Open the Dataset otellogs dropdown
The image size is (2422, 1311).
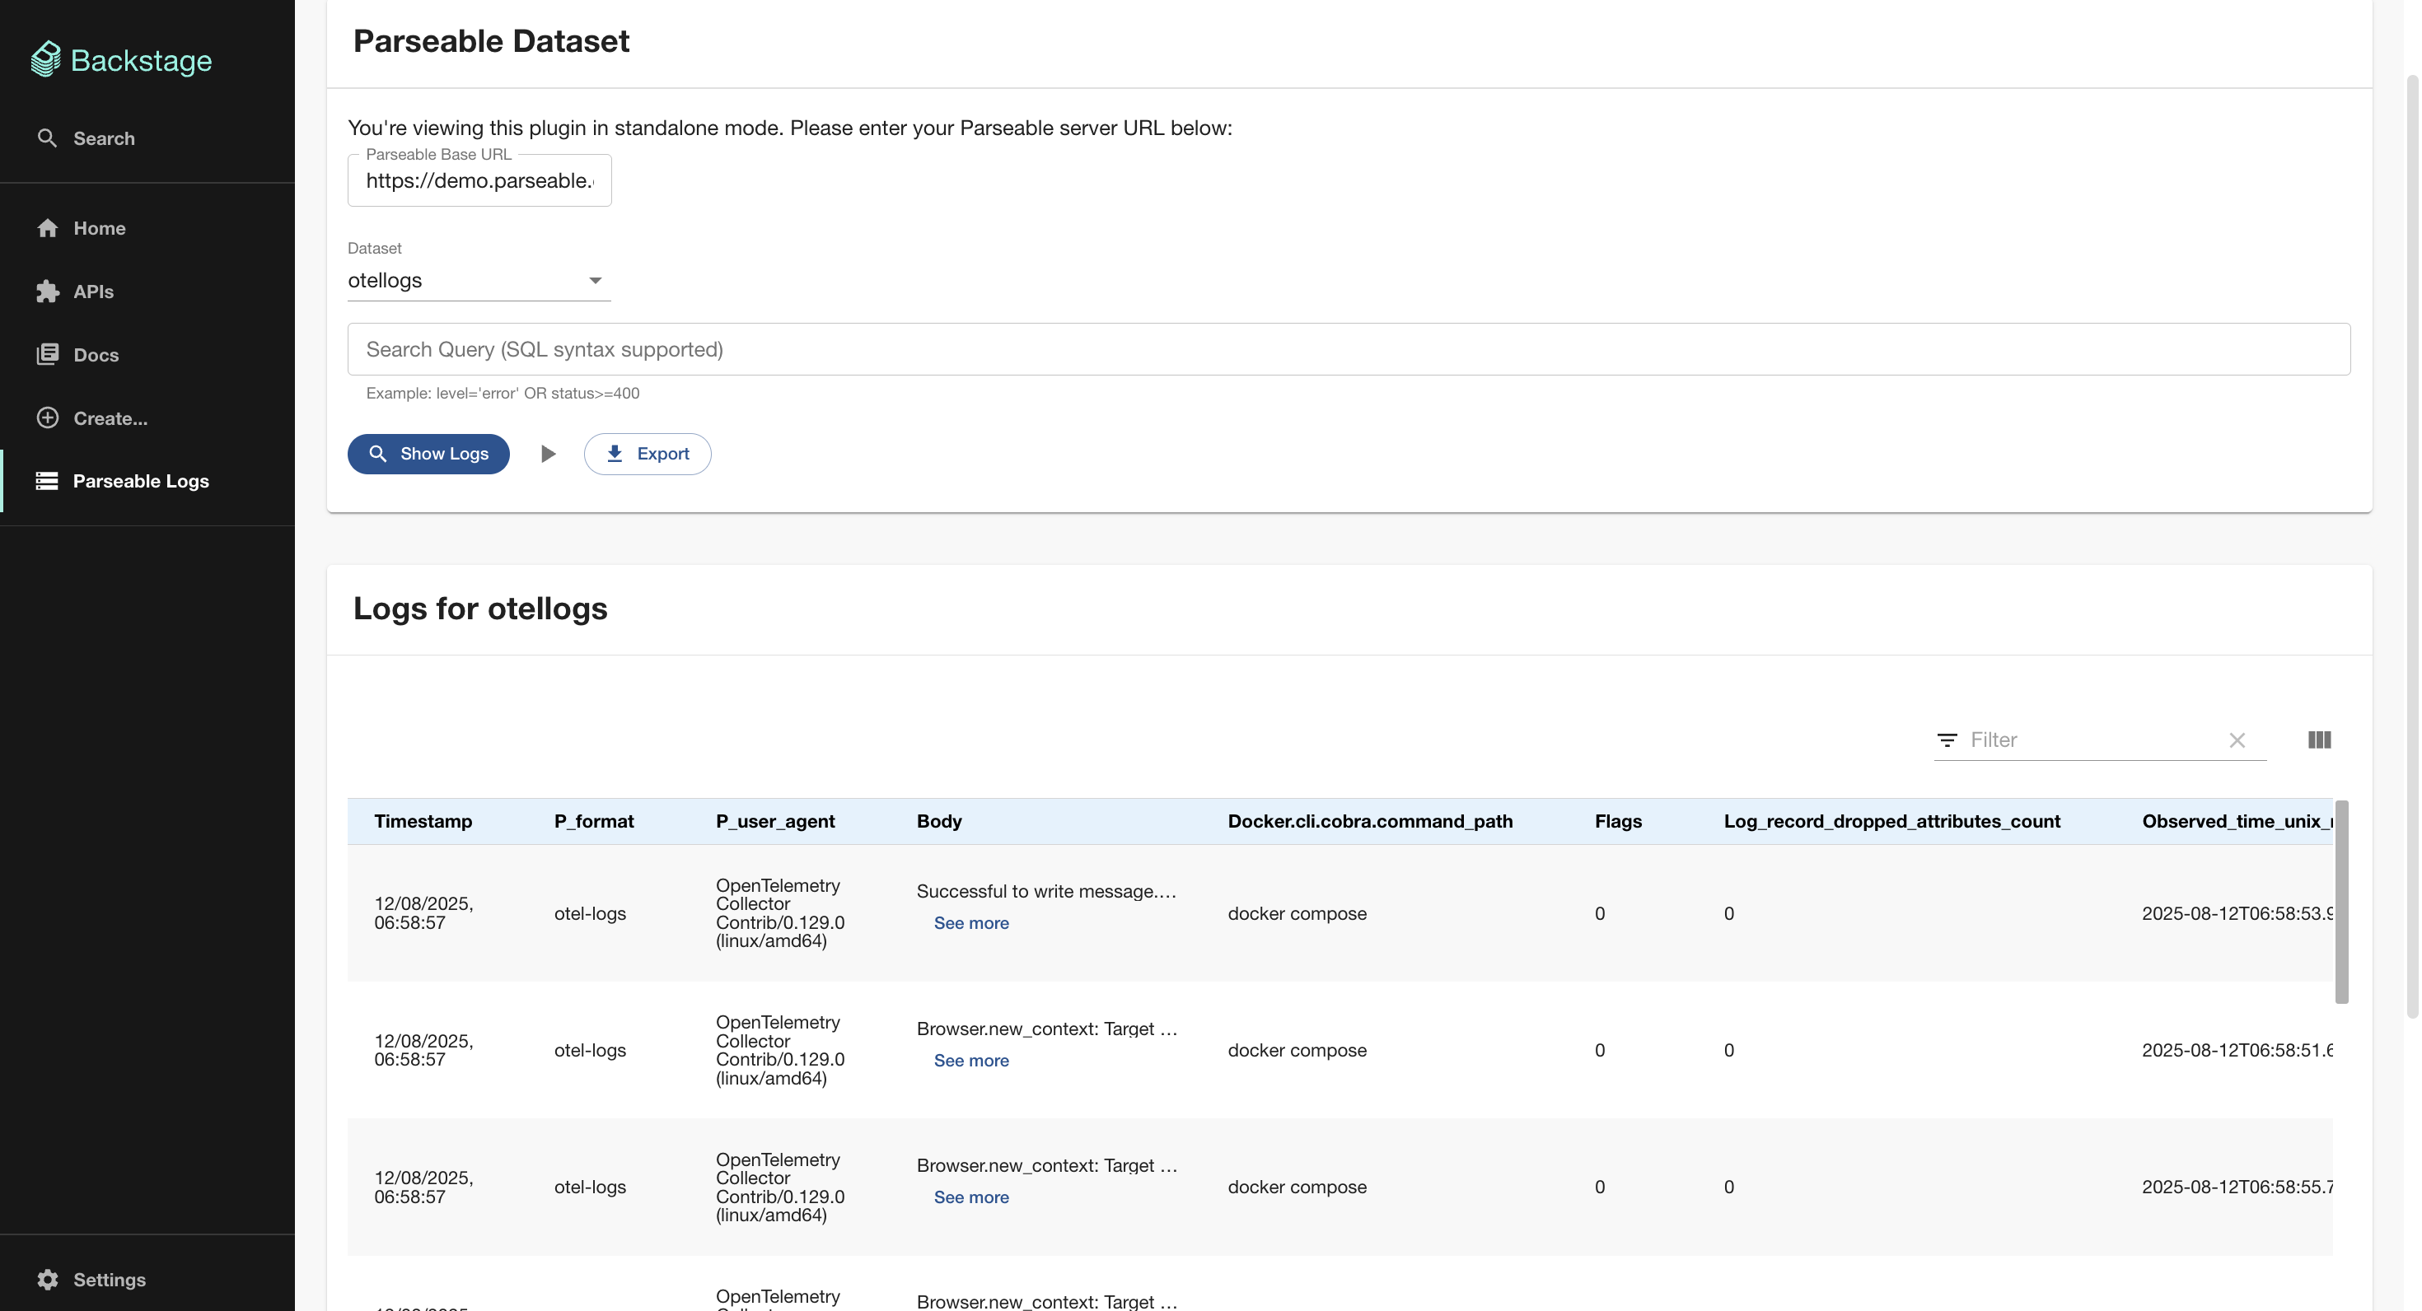[479, 280]
